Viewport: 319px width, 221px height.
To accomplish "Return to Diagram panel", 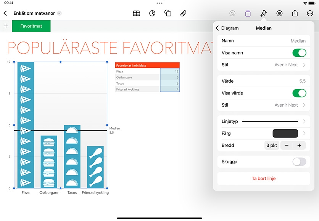I will coord(227,28).
